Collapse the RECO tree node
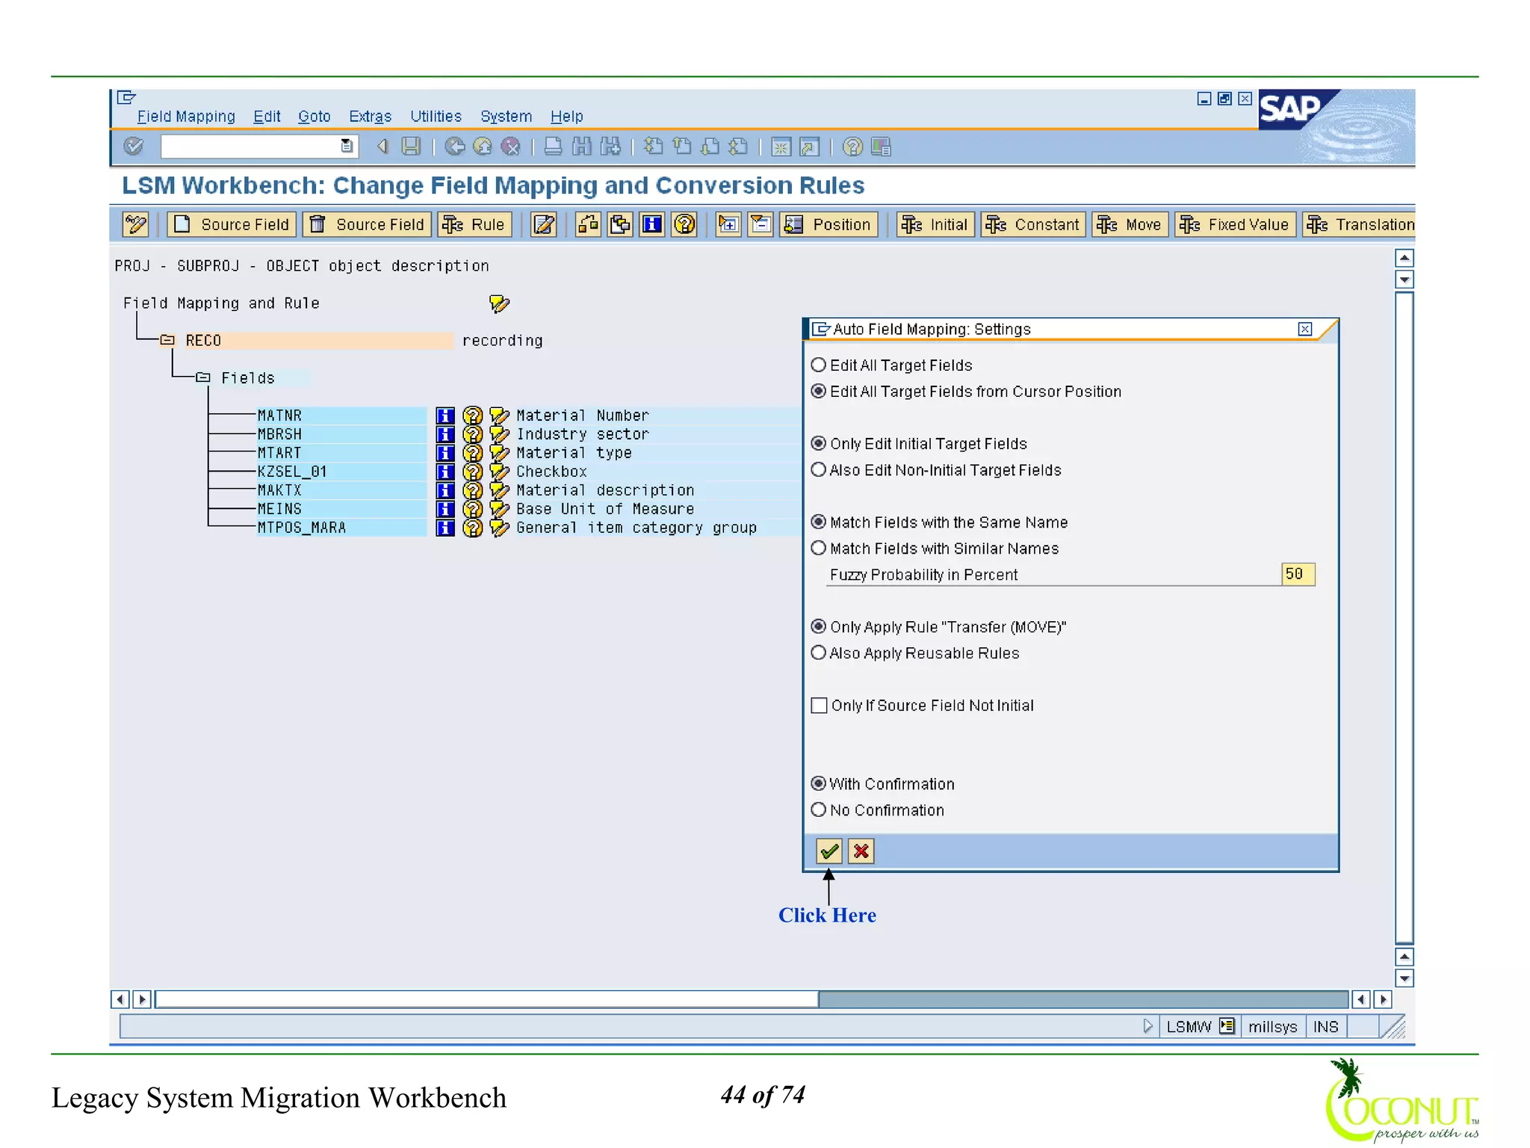 [167, 340]
